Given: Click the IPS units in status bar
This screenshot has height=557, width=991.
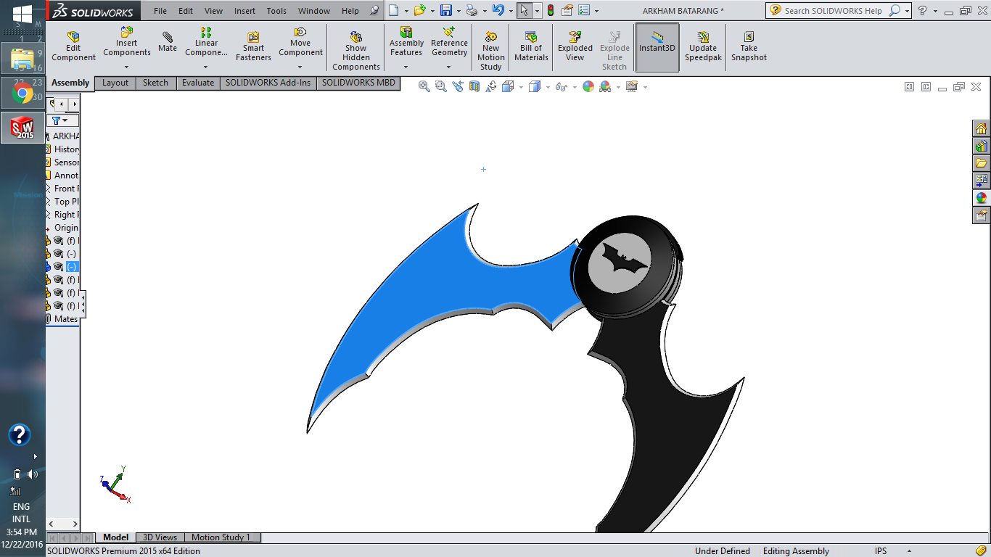Looking at the screenshot, I should (x=881, y=551).
